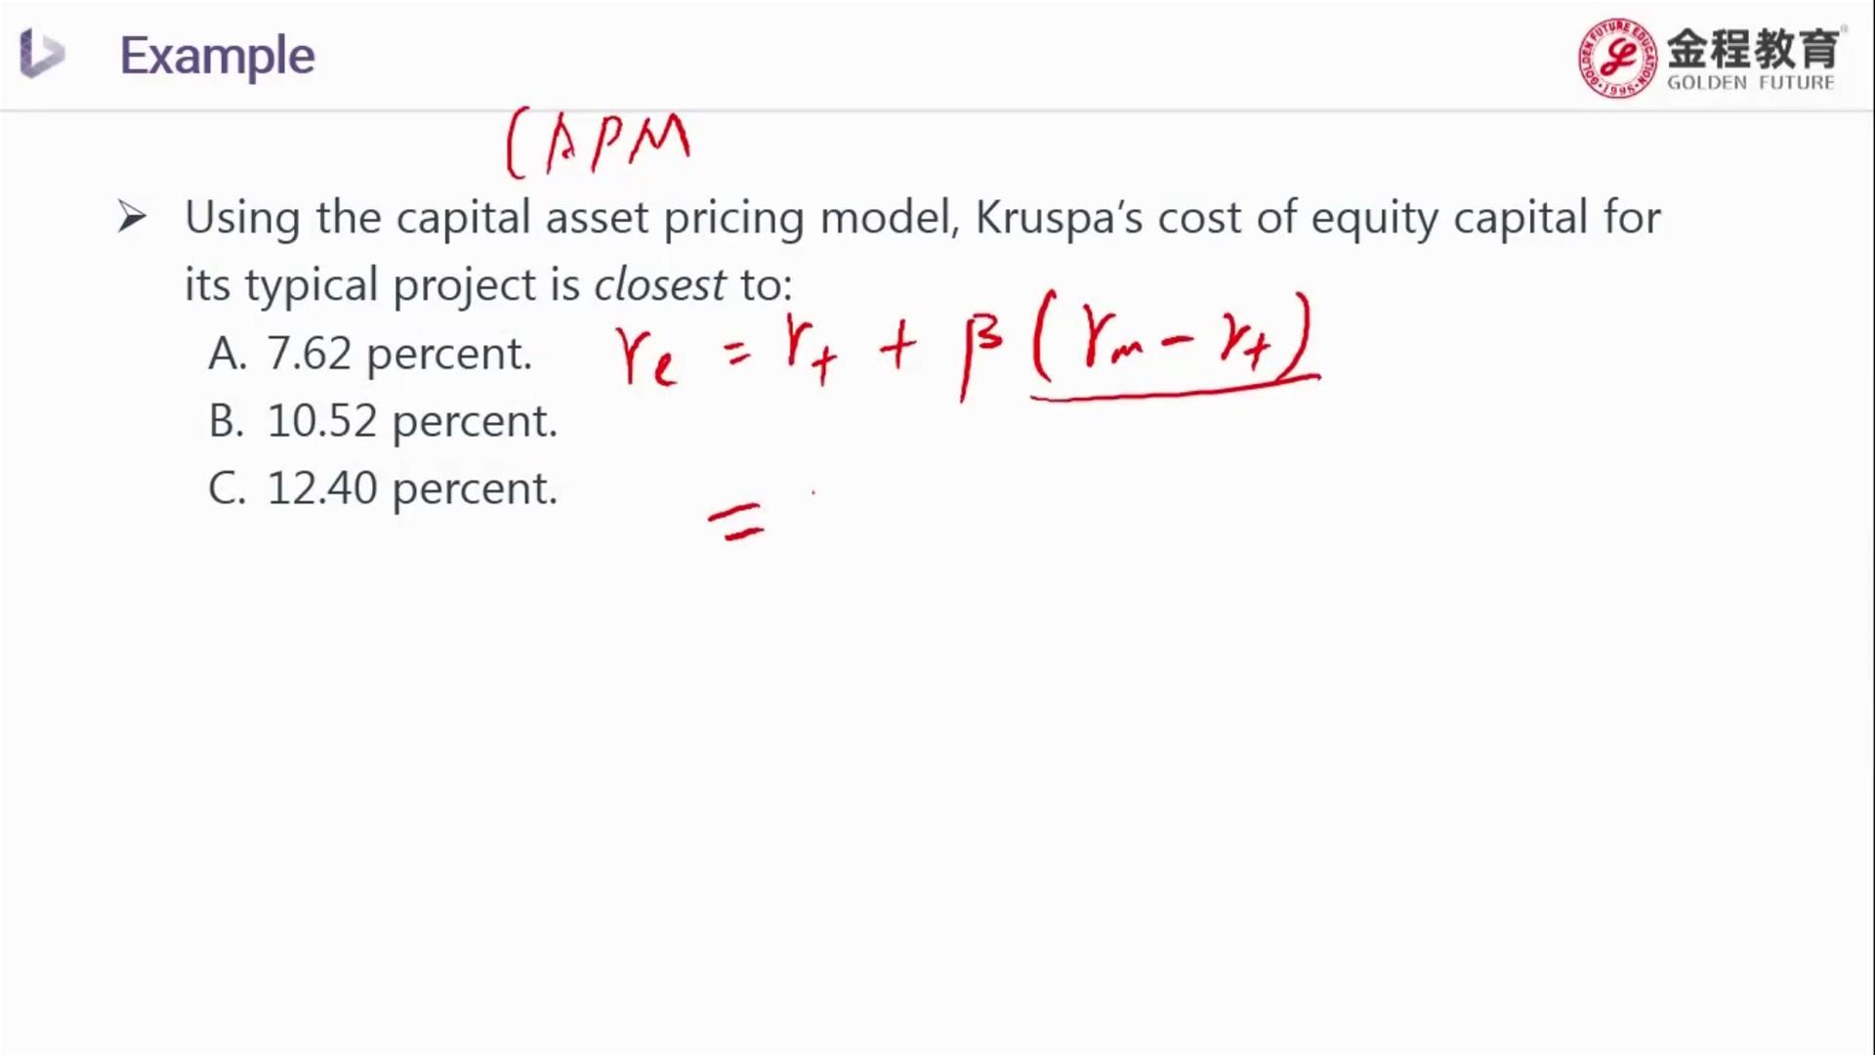Select answer option B, 10.52 percent
Image resolution: width=1875 pixels, height=1055 pixels.
click(383, 421)
